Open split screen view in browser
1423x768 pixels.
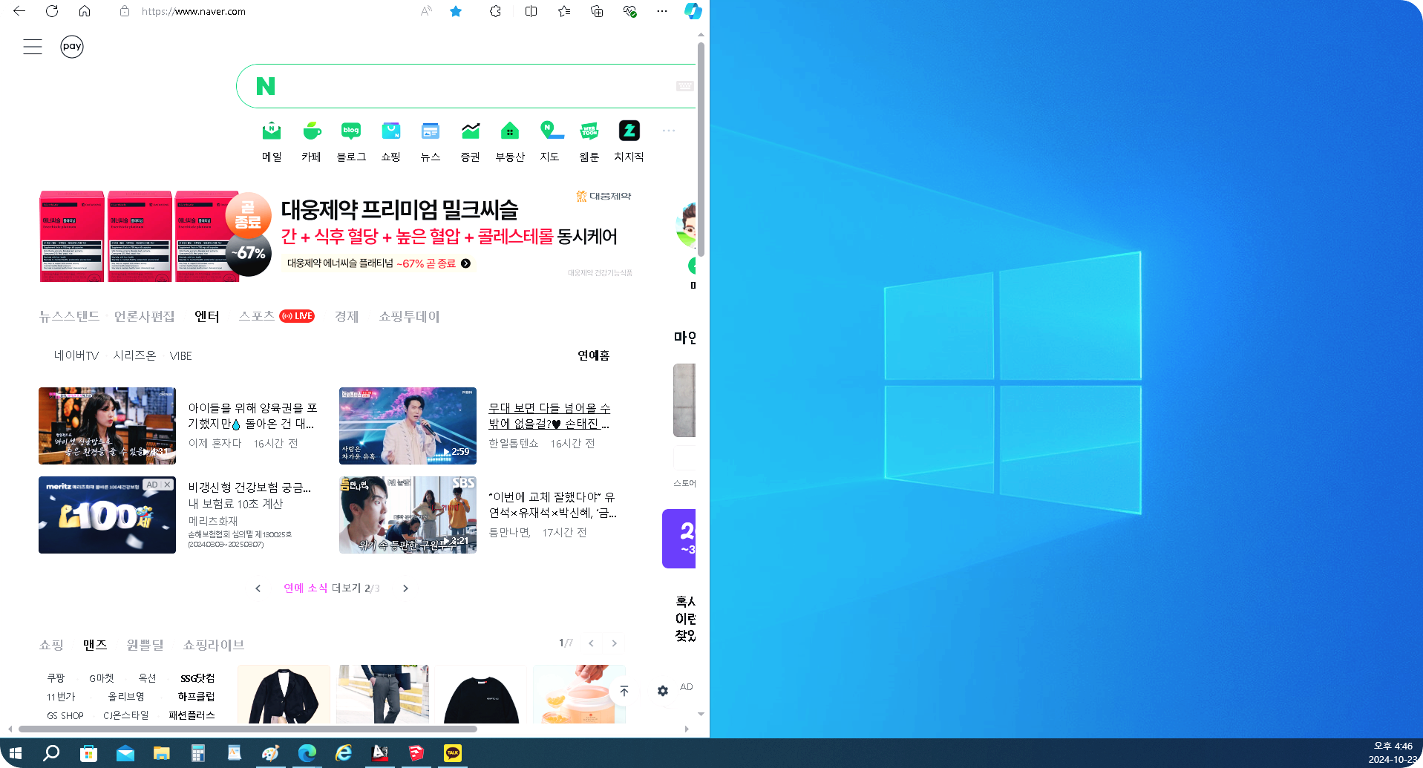tap(531, 11)
